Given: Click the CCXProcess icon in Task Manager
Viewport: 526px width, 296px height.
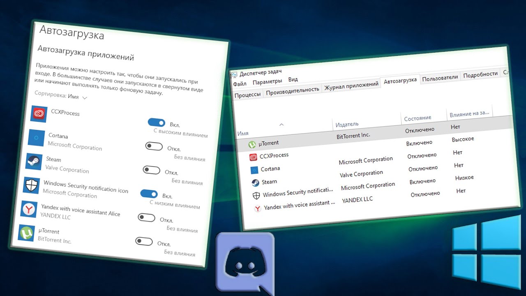Looking at the screenshot, I should (x=253, y=157).
